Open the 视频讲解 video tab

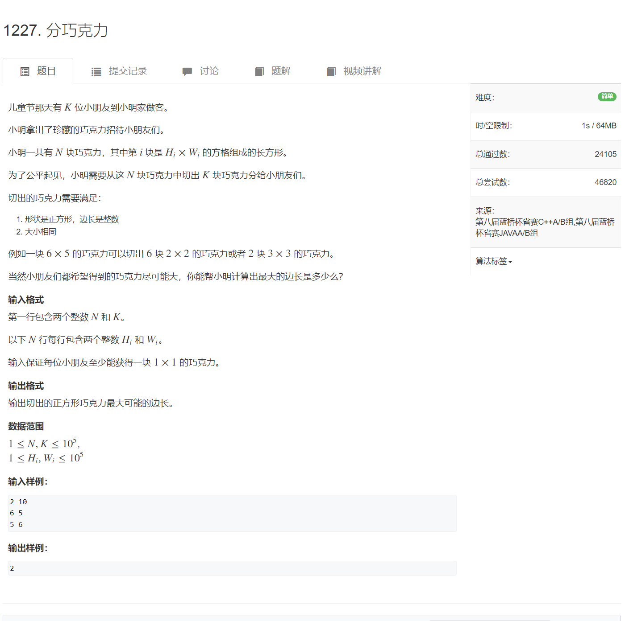coord(354,71)
